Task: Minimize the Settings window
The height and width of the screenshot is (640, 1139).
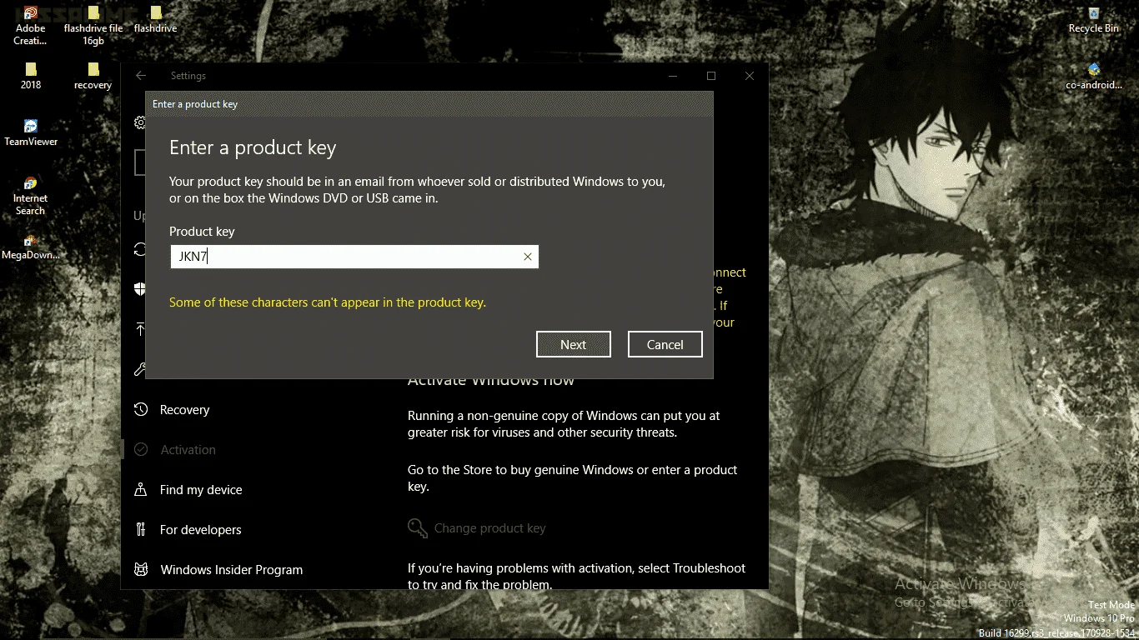Action: tap(673, 76)
